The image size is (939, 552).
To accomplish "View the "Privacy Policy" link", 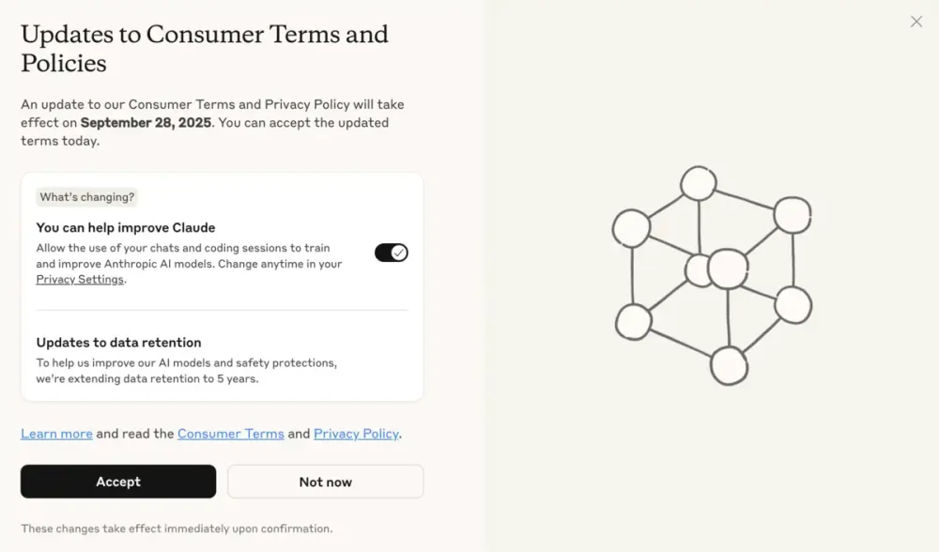I will [356, 434].
